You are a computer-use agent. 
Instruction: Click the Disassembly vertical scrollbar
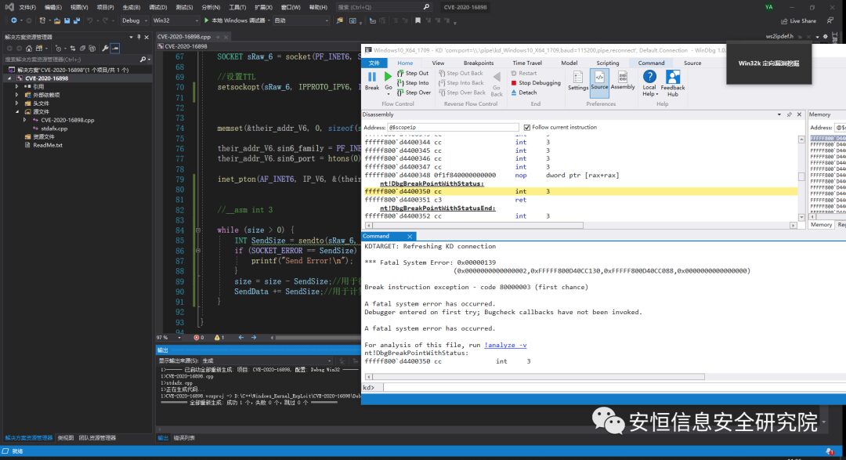pos(801,178)
